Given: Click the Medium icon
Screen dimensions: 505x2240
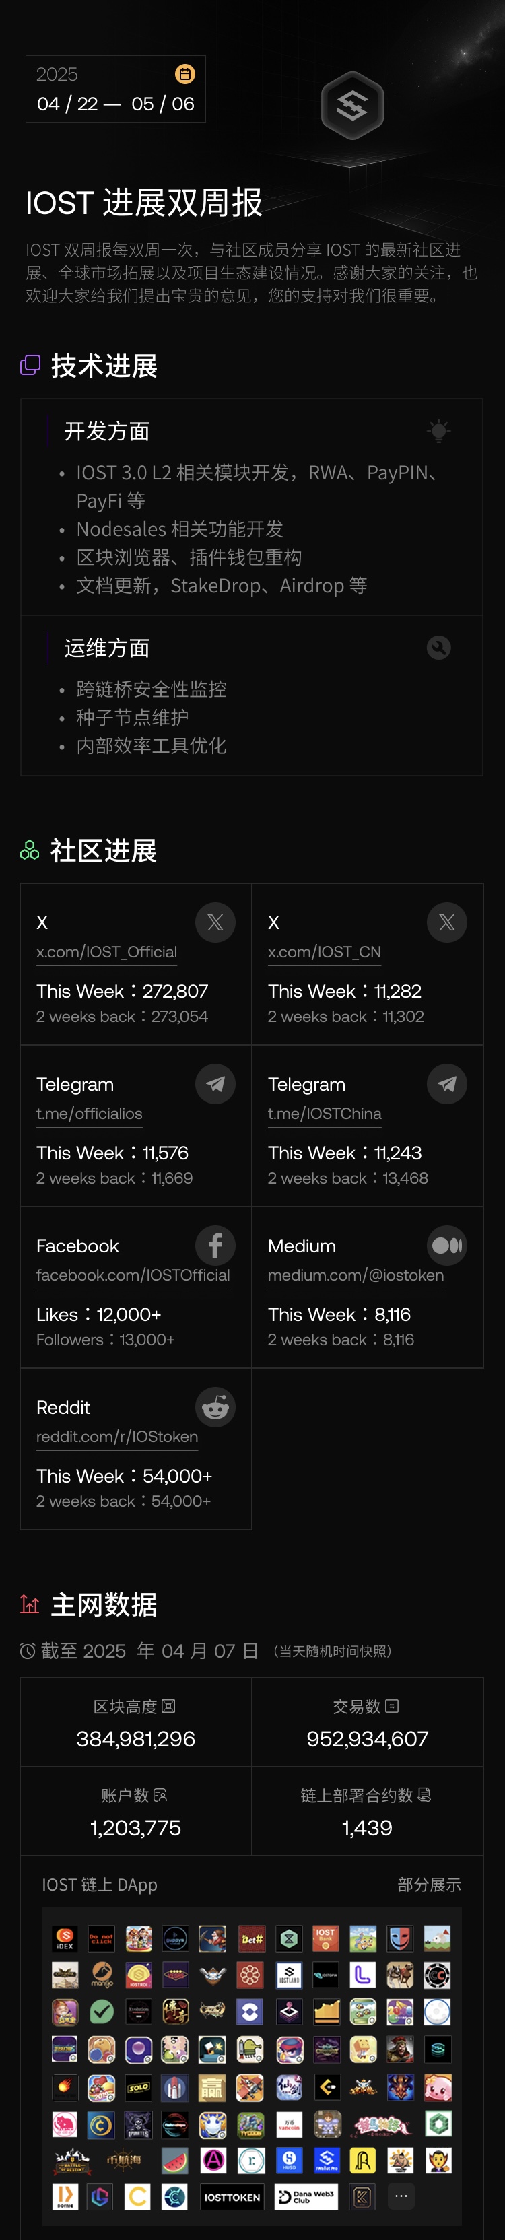Looking at the screenshot, I should pos(447,1246).
